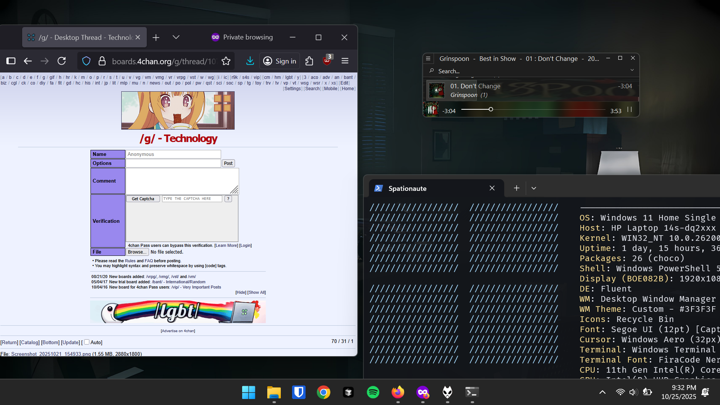Open the Firefox downloads panel
The image size is (720, 405).
point(250,61)
